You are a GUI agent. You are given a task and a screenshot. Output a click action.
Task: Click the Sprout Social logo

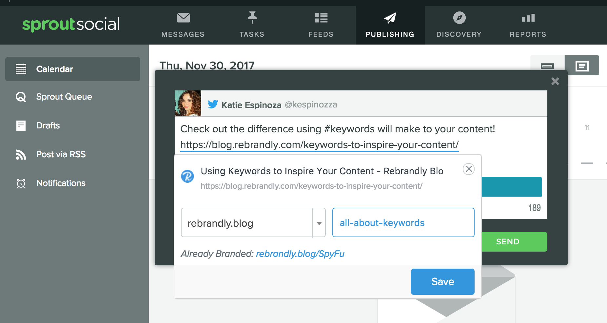point(71,25)
